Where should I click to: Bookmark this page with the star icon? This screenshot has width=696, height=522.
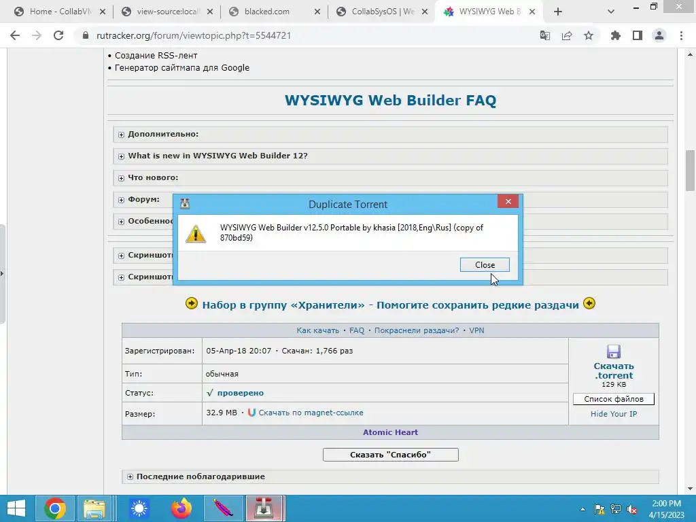[589, 35]
